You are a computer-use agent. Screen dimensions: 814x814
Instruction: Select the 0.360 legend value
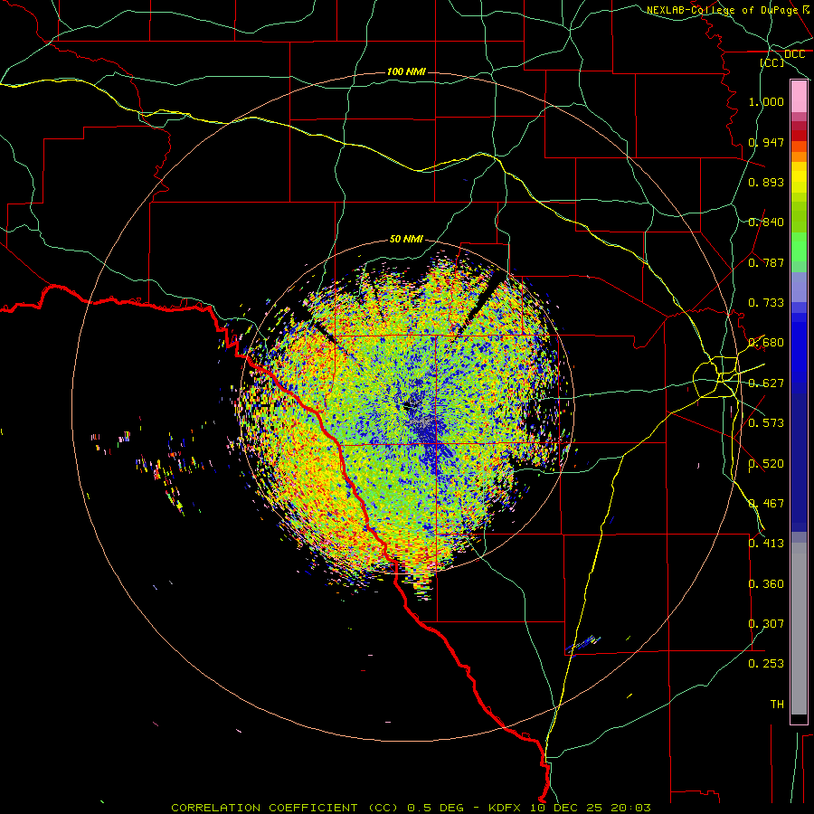[766, 584]
